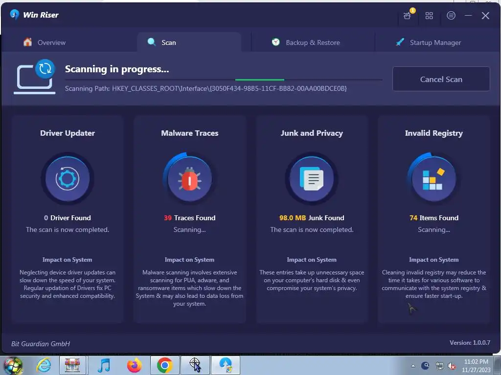The image size is (501, 375).
Task: Open the Win Riser taskbar icon
Action: (x=226, y=365)
